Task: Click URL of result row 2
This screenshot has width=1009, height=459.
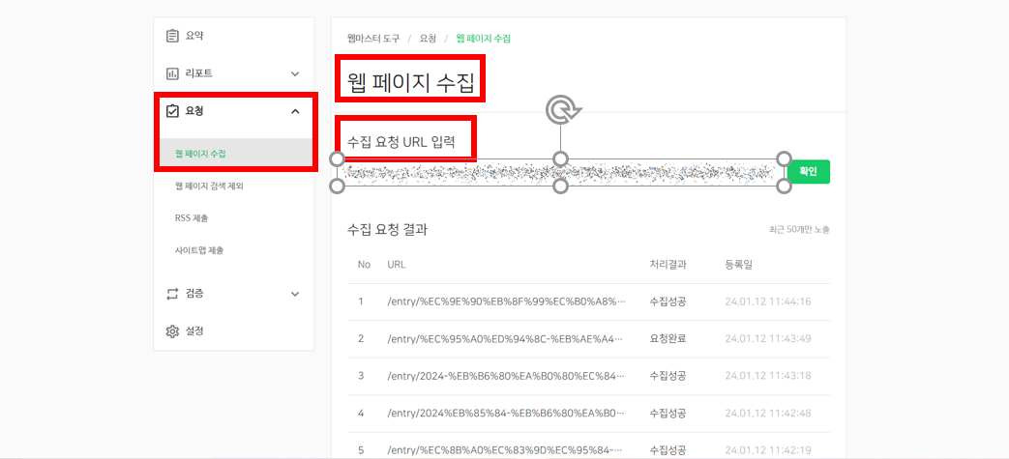Action: pos(506,338)
